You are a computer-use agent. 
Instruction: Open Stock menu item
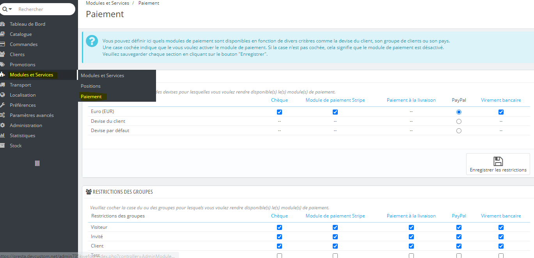(16, 145)
